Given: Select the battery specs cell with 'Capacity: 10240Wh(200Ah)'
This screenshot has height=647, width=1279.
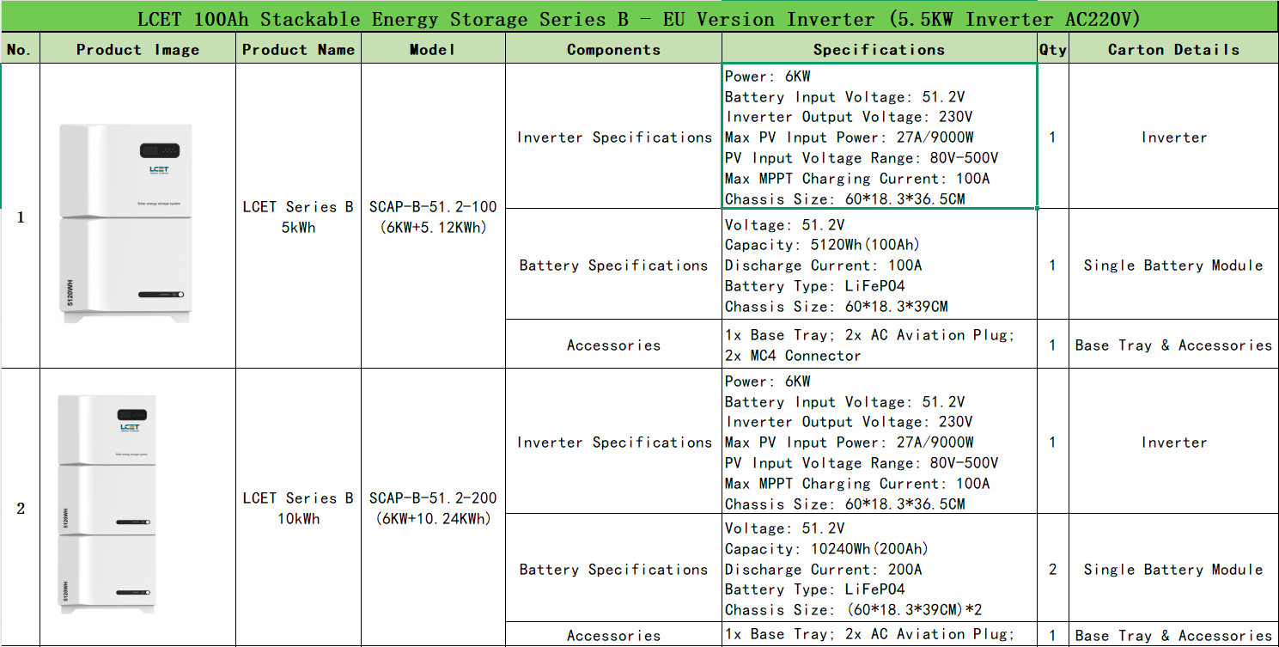Looking at the screenshot, I should coord(879,569).
